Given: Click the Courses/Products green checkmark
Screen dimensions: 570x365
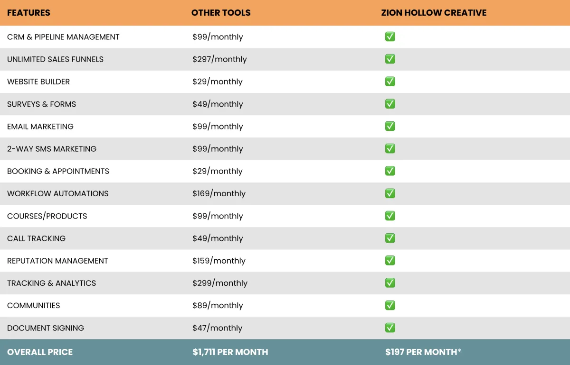Looking at the screenshot, I should click(x=390, y=216).
